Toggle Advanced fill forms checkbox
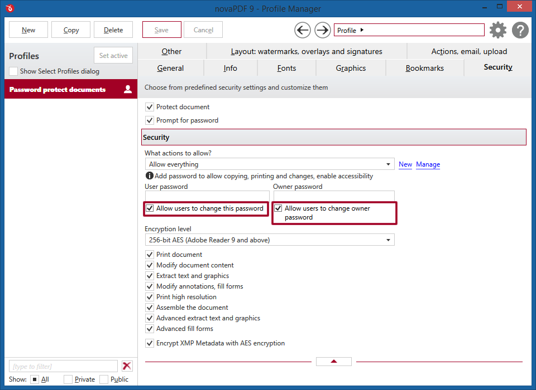The height and width of the screenshot is (390, 536). click(x=150, y=329)
